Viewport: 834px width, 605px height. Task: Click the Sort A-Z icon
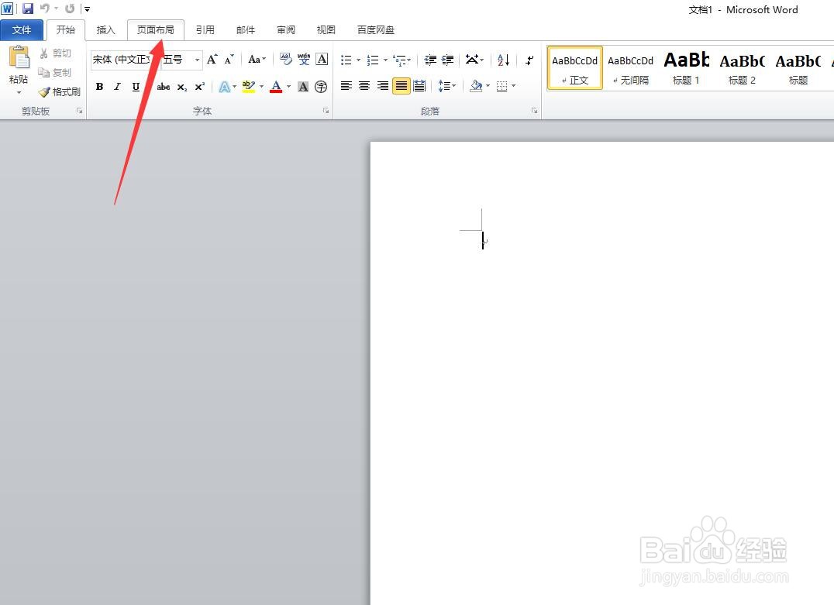tap(503, 60)
